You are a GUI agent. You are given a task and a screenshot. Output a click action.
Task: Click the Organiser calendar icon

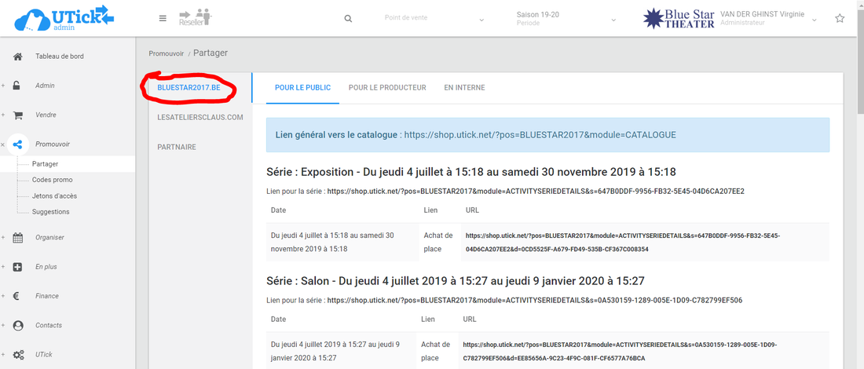[17, 238]
